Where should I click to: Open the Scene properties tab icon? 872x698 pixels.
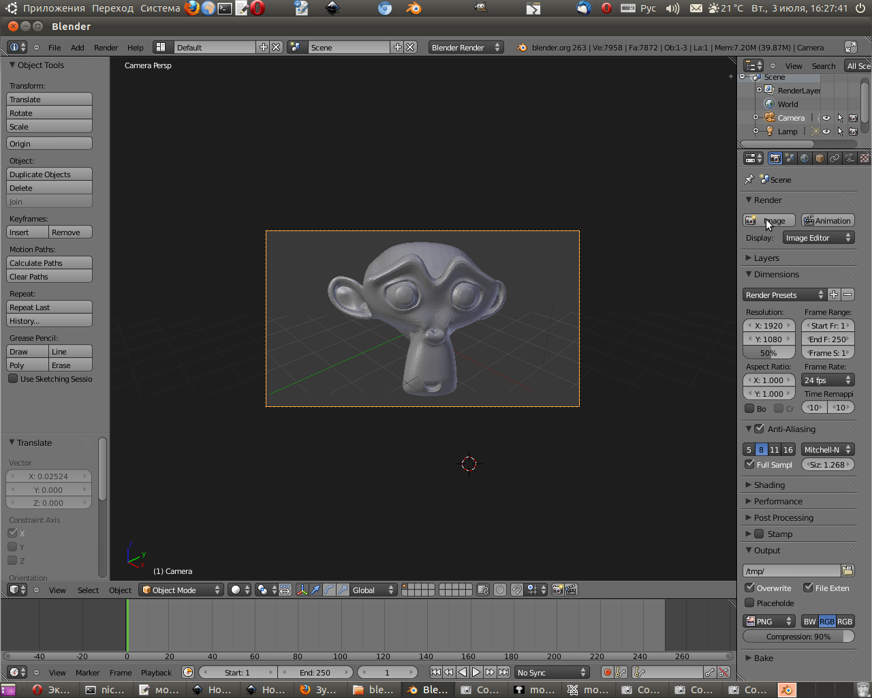click(x=790, y=158)
